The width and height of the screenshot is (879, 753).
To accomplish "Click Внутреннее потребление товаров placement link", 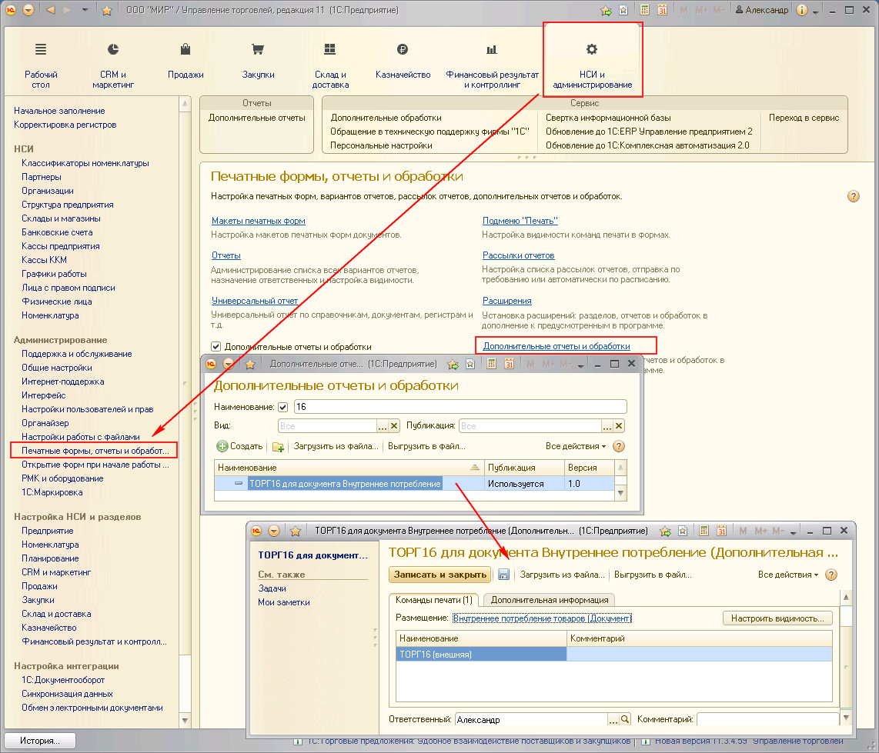I will 542,618.
